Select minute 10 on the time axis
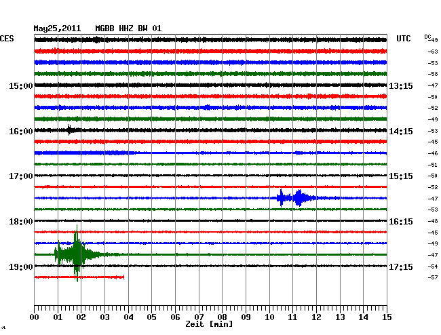Image resolution: width=441 pixels, height=335 pixels. point(269,317)
